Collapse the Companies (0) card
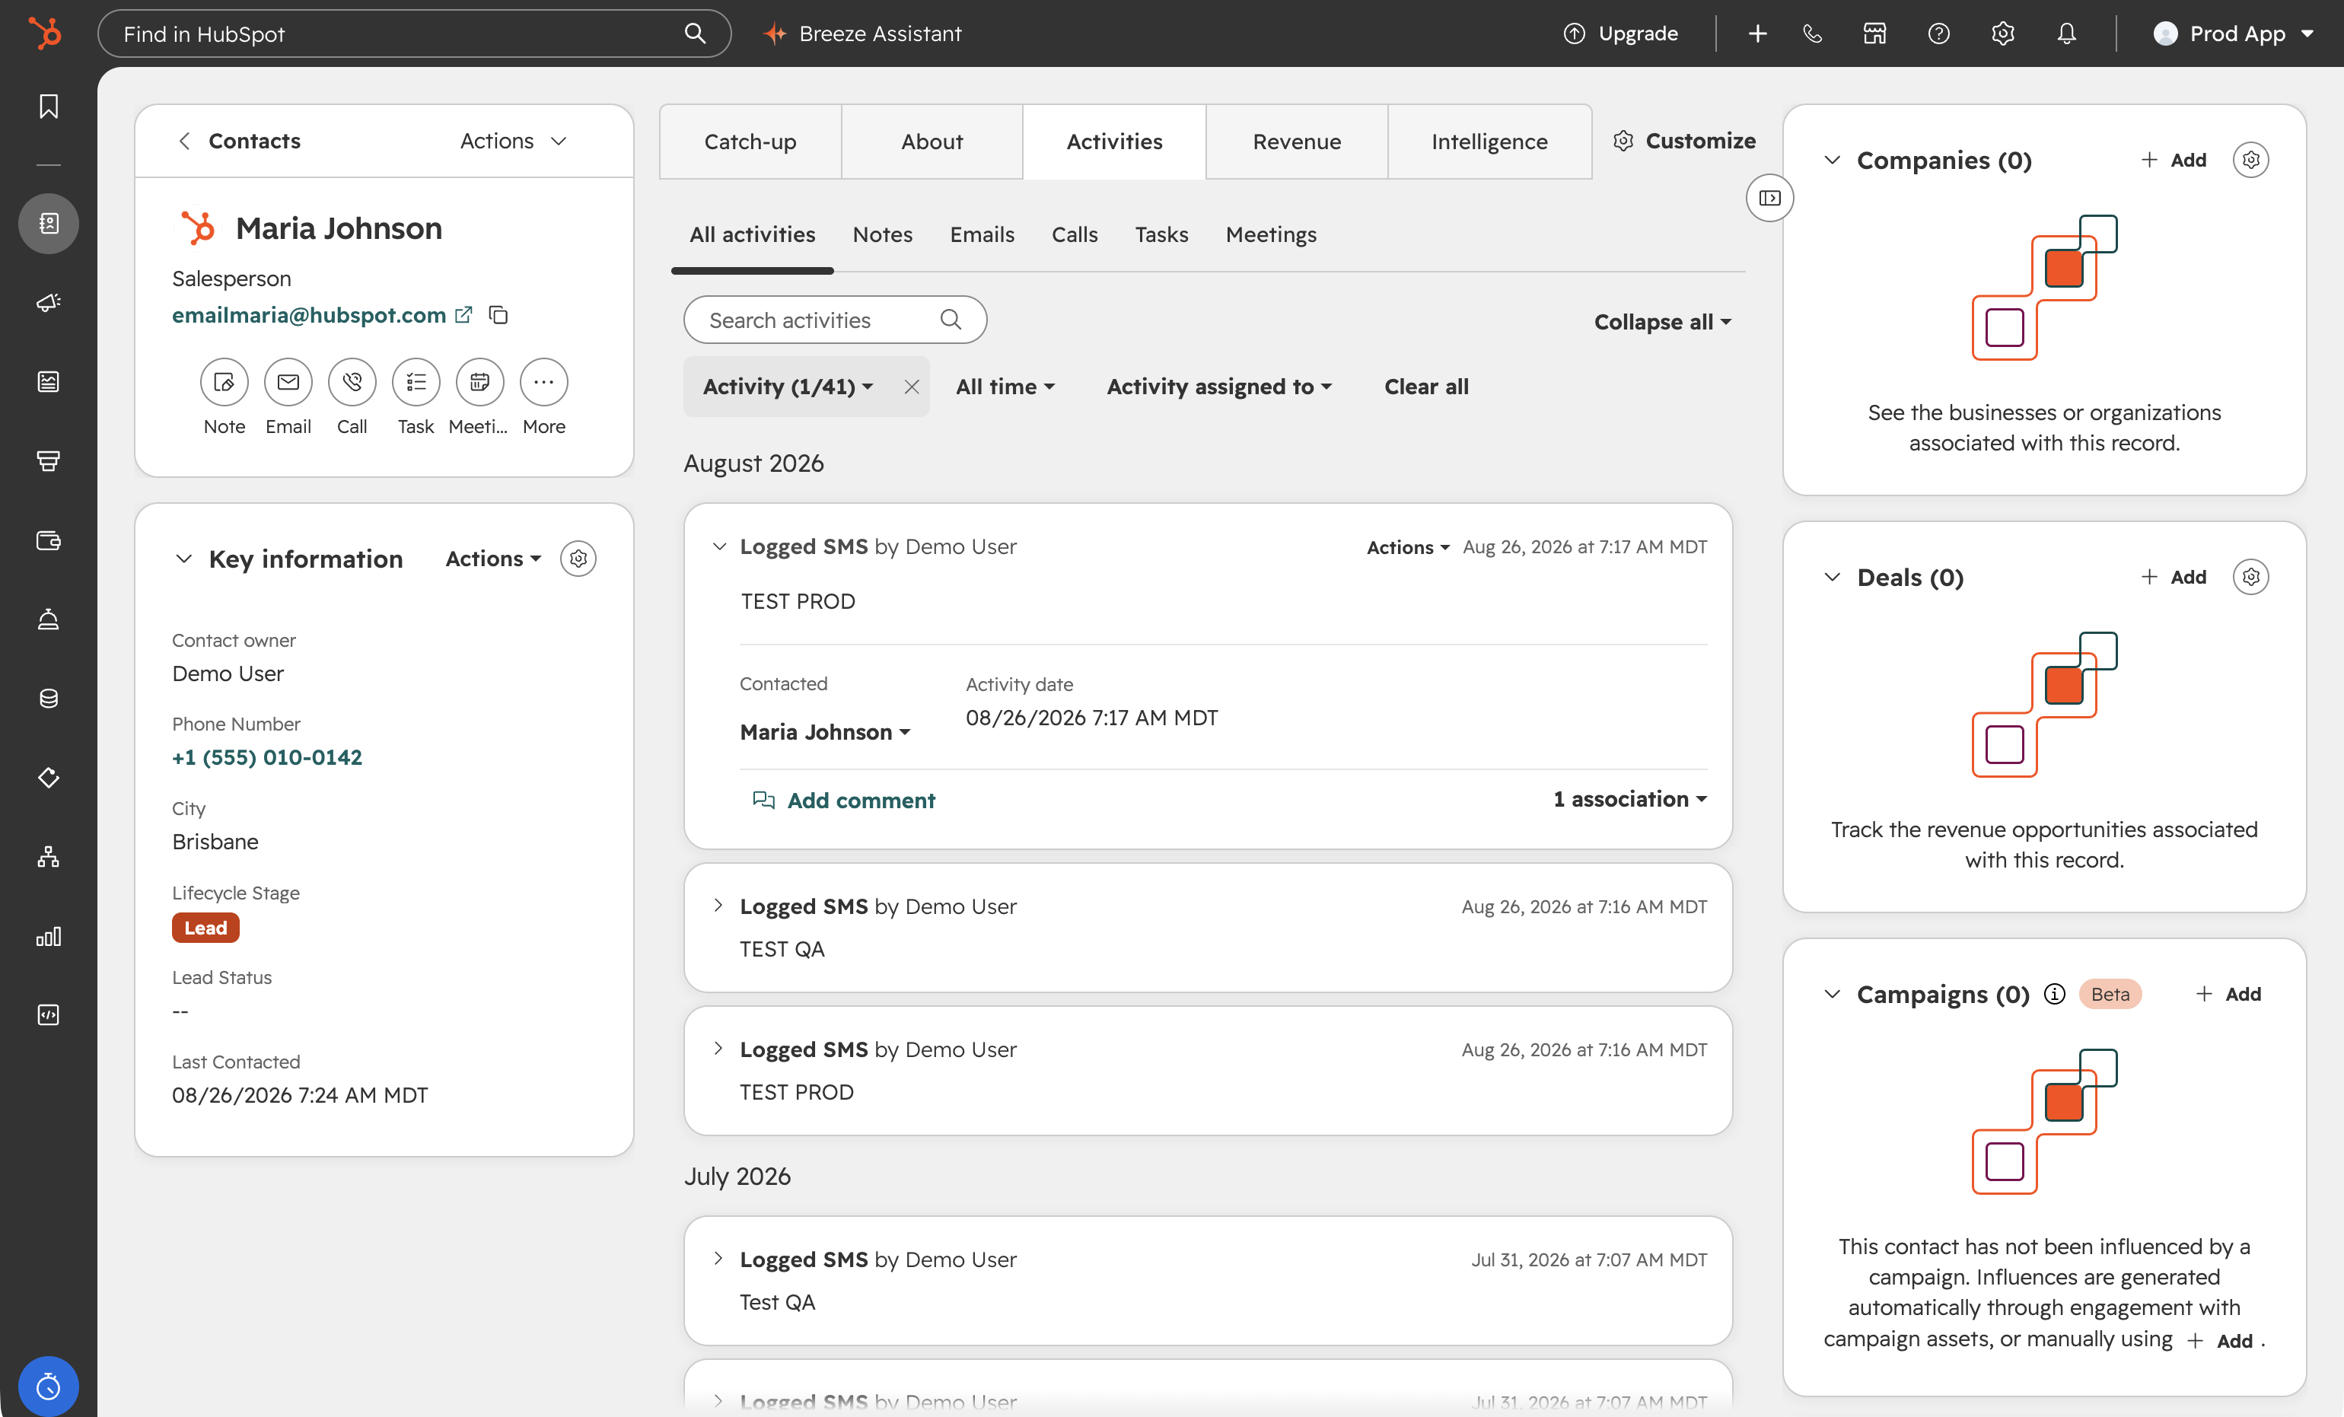The width and height of the screenshot is (2344, 1417). (1833, 160)
